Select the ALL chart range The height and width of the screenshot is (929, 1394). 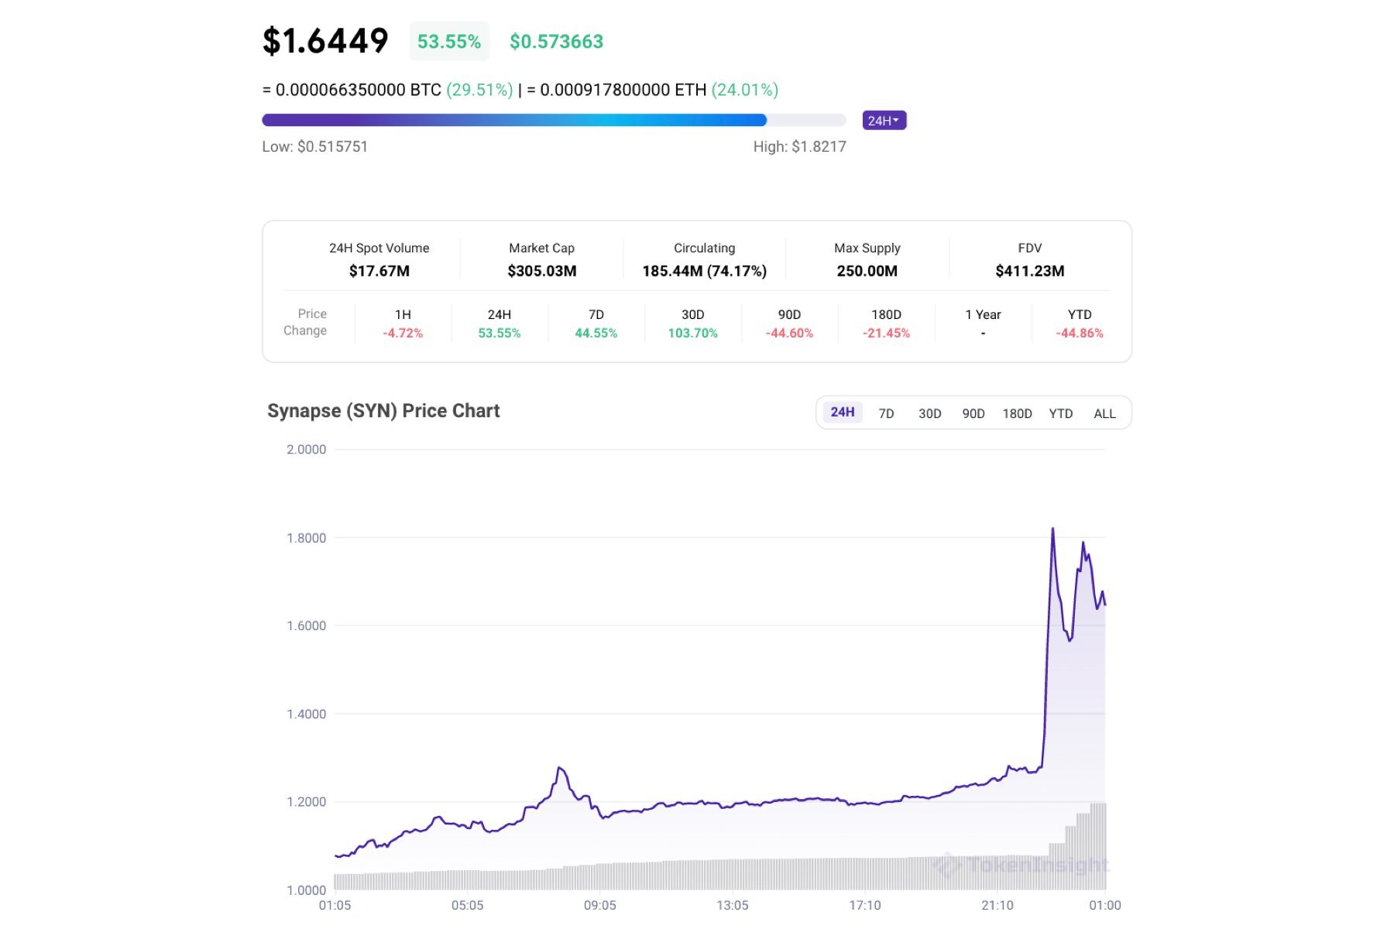click(x=1105, y=413)
